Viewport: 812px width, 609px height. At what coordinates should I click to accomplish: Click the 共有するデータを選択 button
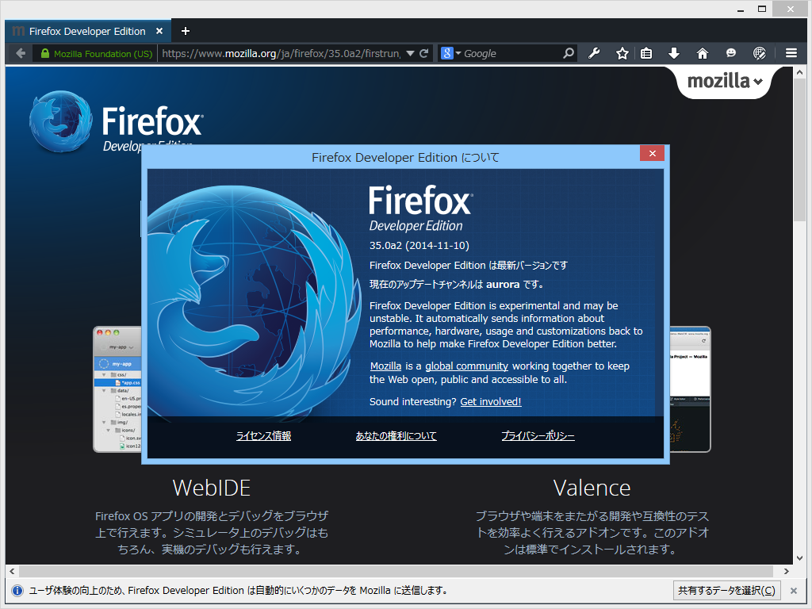(x=726, y=590)
